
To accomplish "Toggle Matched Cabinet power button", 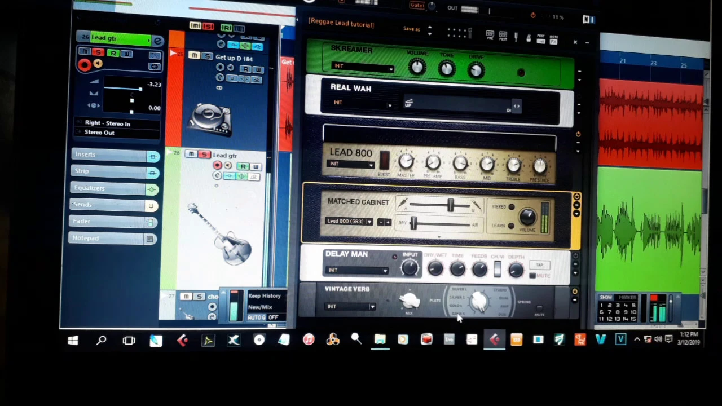I will click(x=576, y=196).
